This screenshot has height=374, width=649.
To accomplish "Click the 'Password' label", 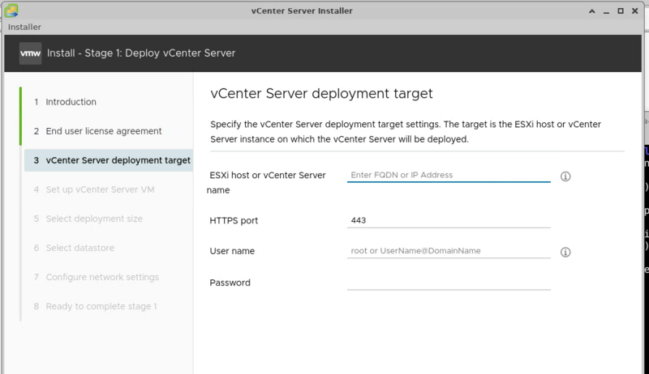I will pyautogui.click(x=230, y=283).
